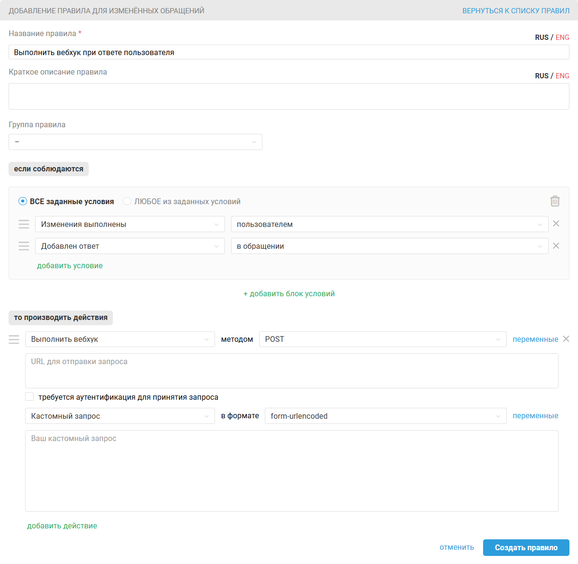Screen dimensions: 578x564
Task: Switch description language to RUS
Action: point(541,75)
